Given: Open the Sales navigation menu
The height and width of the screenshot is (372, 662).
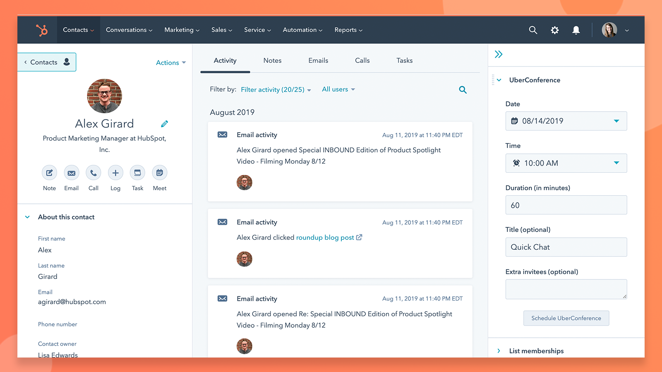Looking at the screenshot, I should click(222, 30).
